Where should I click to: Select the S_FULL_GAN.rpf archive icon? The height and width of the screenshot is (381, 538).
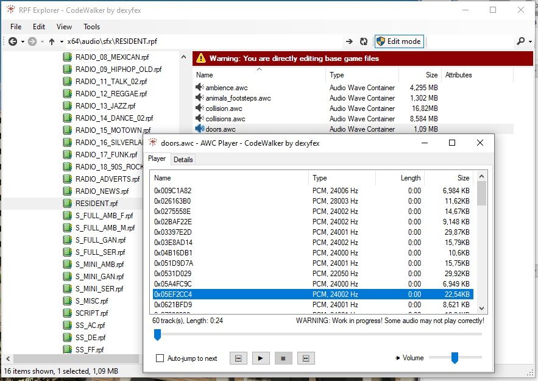[68, 240]
